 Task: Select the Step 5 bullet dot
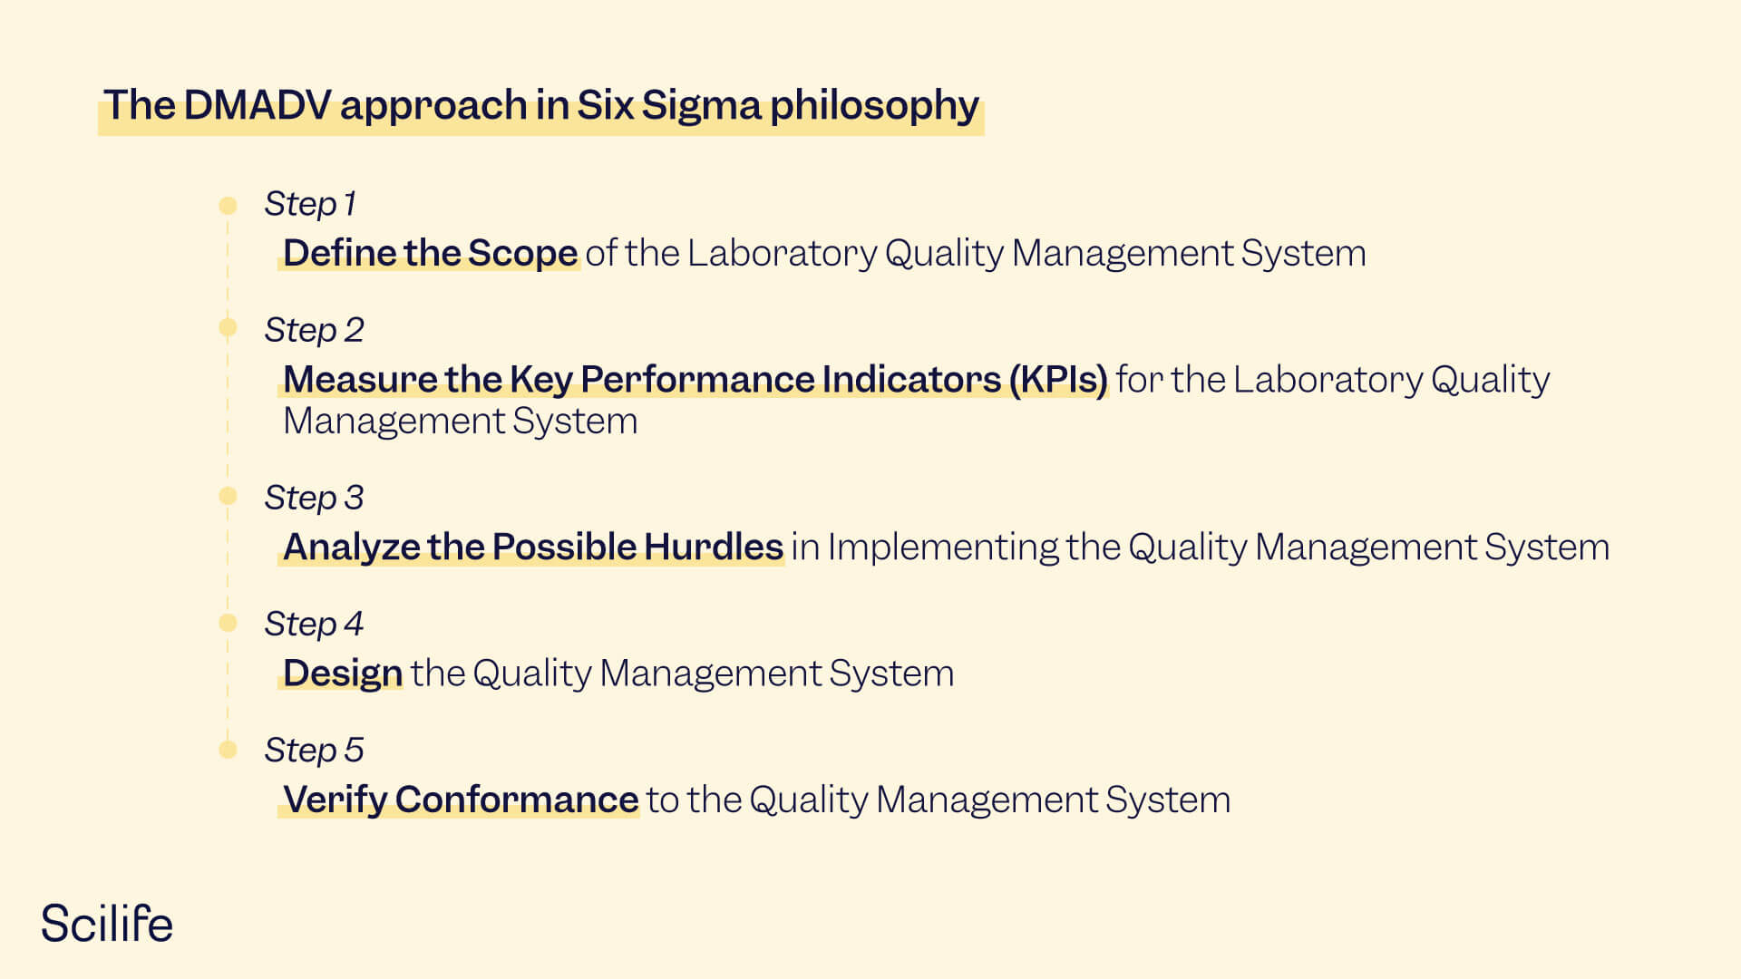228,750
